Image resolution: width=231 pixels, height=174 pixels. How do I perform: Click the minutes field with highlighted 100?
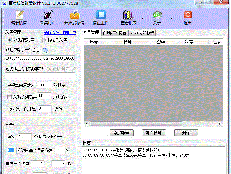click(12, 150)
